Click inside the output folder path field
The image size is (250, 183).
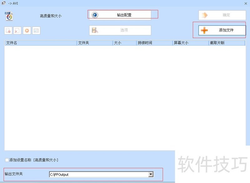coord(94,174)
